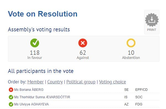Sort participants by Member
The height and width of the screenshot is (109, 166).
tap(36, 82)
